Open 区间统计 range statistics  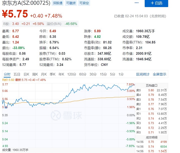(143, 74)
